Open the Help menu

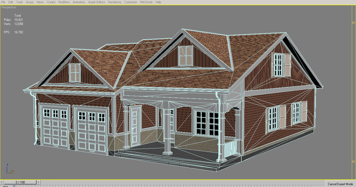coord(158,2)
